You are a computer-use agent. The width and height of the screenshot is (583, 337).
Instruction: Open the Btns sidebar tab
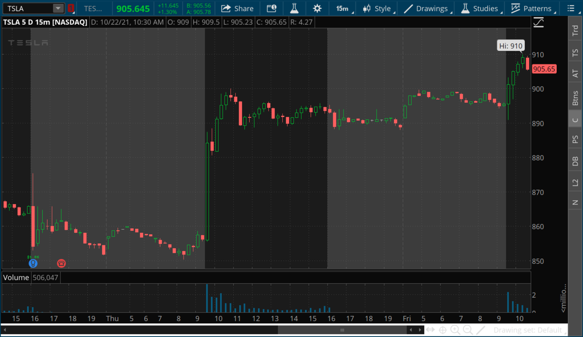pos(575,97)
